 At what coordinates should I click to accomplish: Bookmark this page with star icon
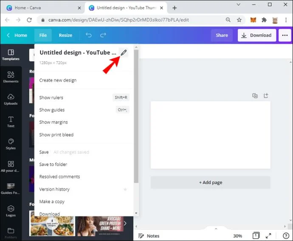tap(239, 20)
